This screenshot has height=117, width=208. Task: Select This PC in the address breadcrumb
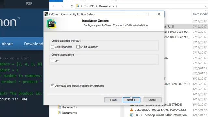[x=89, y=6]
